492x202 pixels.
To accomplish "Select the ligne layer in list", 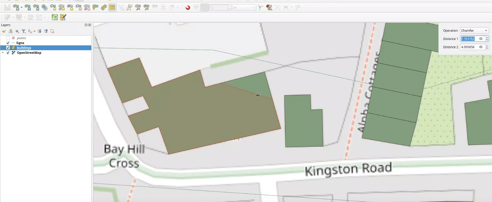I will [x=20, y=43].
